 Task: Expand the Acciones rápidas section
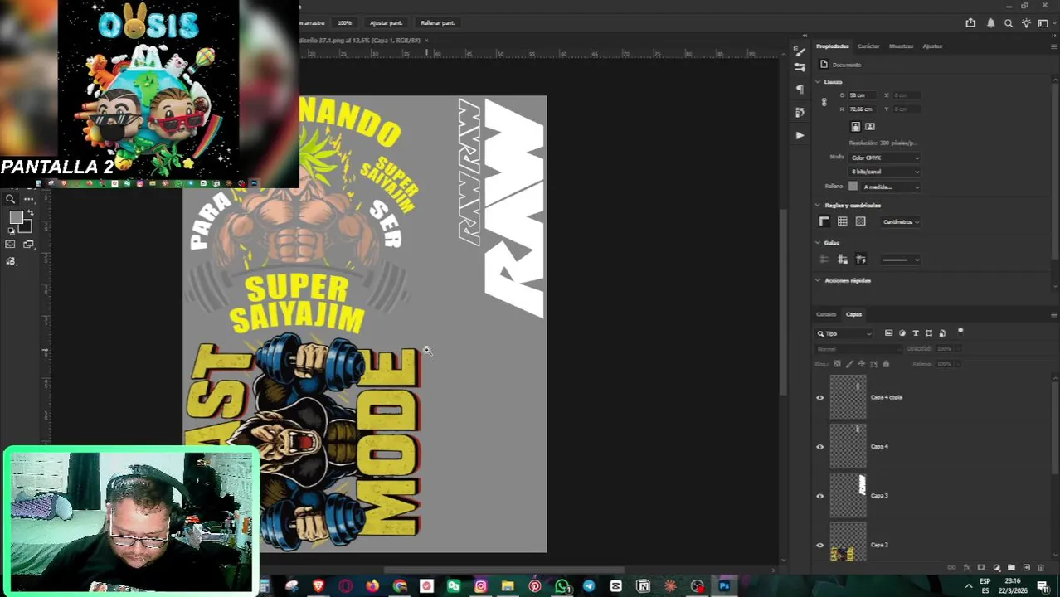[818, 281]
